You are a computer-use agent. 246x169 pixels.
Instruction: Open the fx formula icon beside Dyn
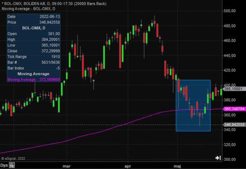coord(12,165)
